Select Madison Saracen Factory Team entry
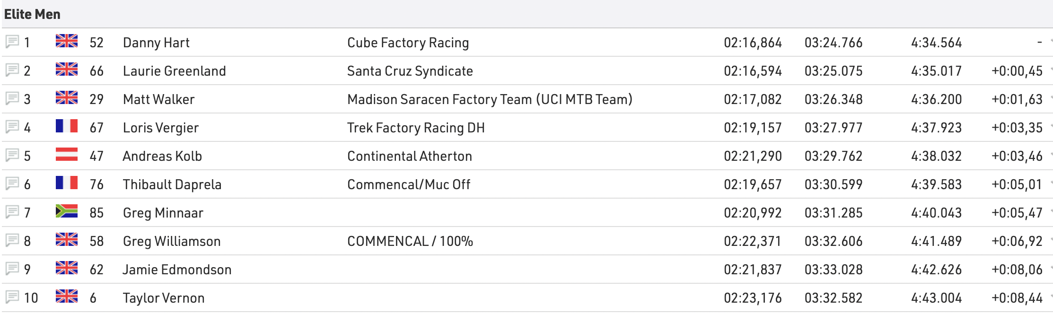Image resolution: width=1053 pixels, height=314 pixels. click(489, 99)
